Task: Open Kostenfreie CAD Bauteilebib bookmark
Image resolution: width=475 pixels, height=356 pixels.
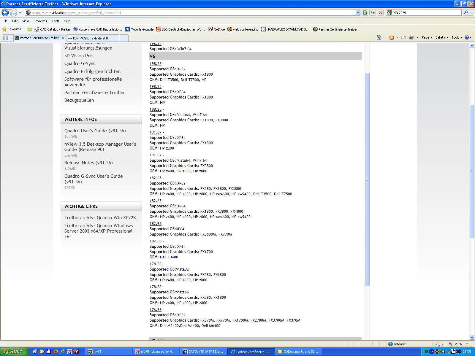Action: pos(98,29)
